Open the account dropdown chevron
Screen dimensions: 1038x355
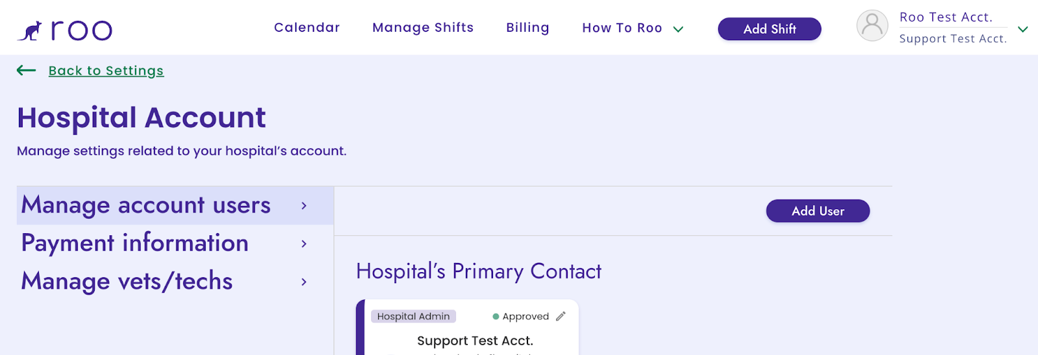pos(1023,29)
